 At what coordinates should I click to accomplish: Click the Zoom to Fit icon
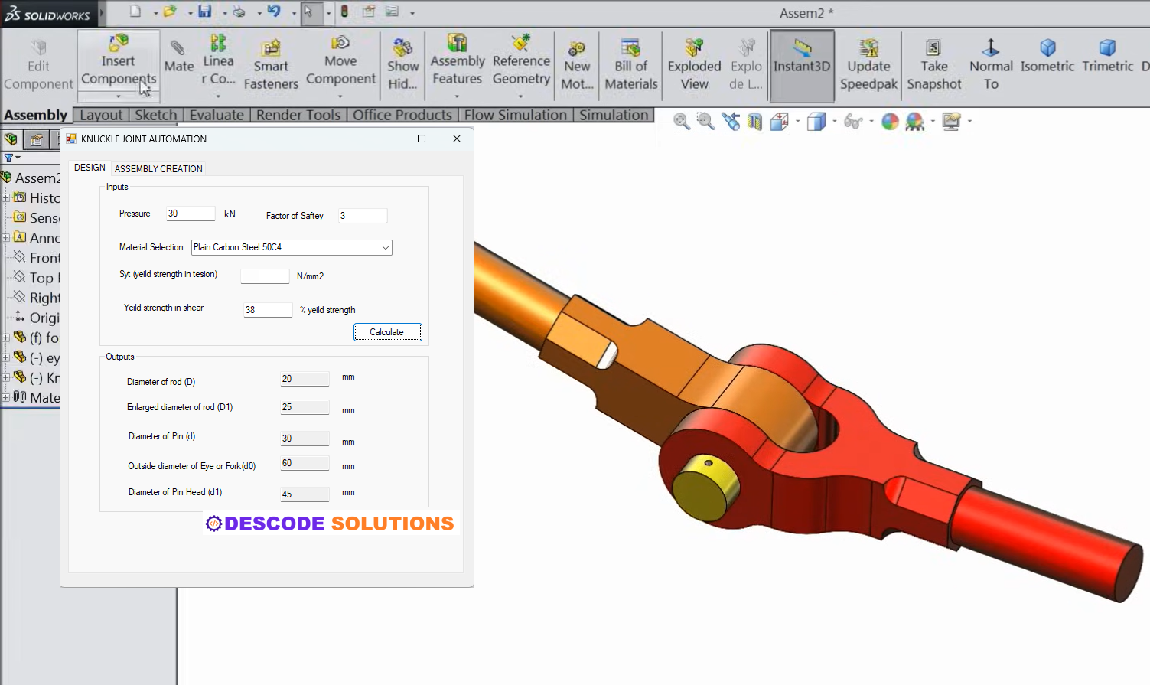coord(681,121)
